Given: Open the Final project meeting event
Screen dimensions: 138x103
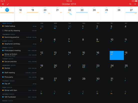Looking at the screenshot, I should pyautogui.click(x=19, y=51).
